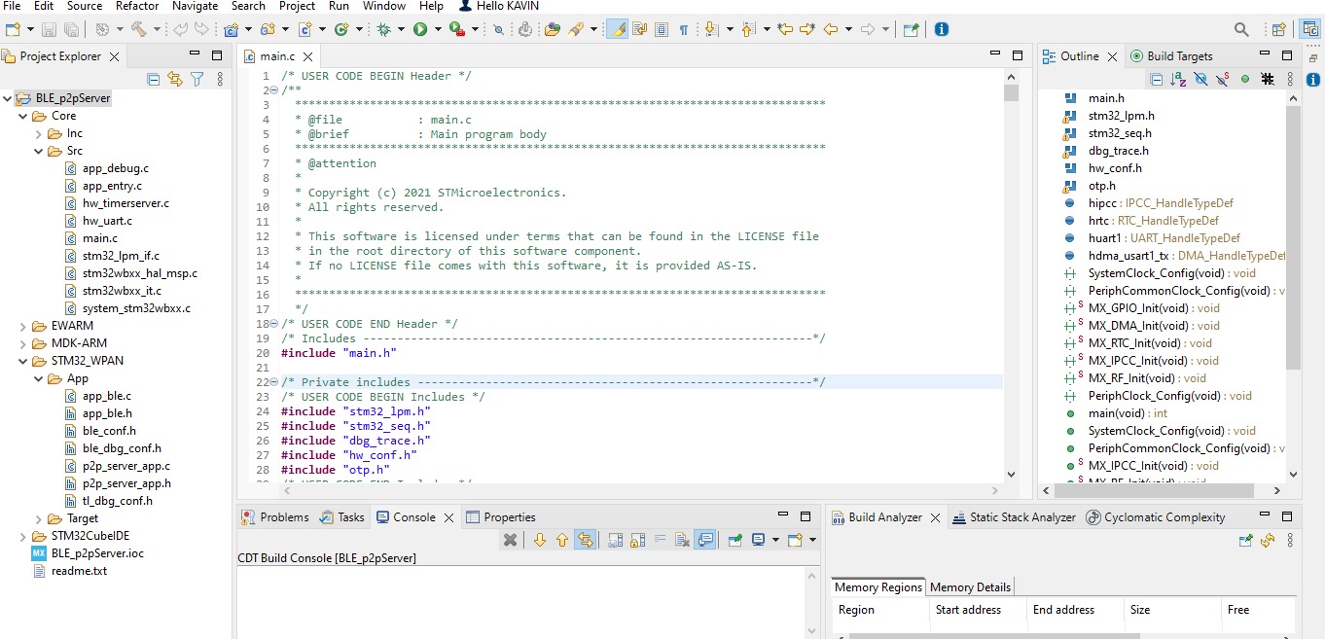
Task: Switch to the Memory Details tab
Action: [970, 586]
